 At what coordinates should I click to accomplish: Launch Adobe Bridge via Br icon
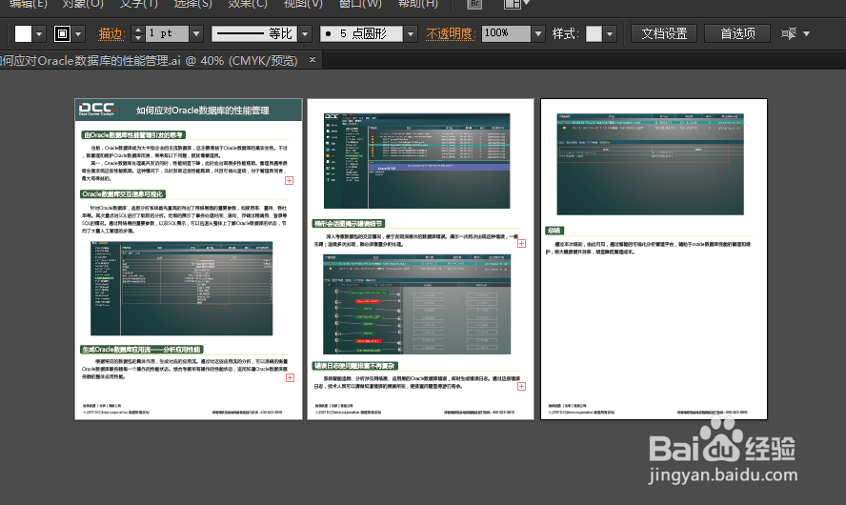[474, 4]
